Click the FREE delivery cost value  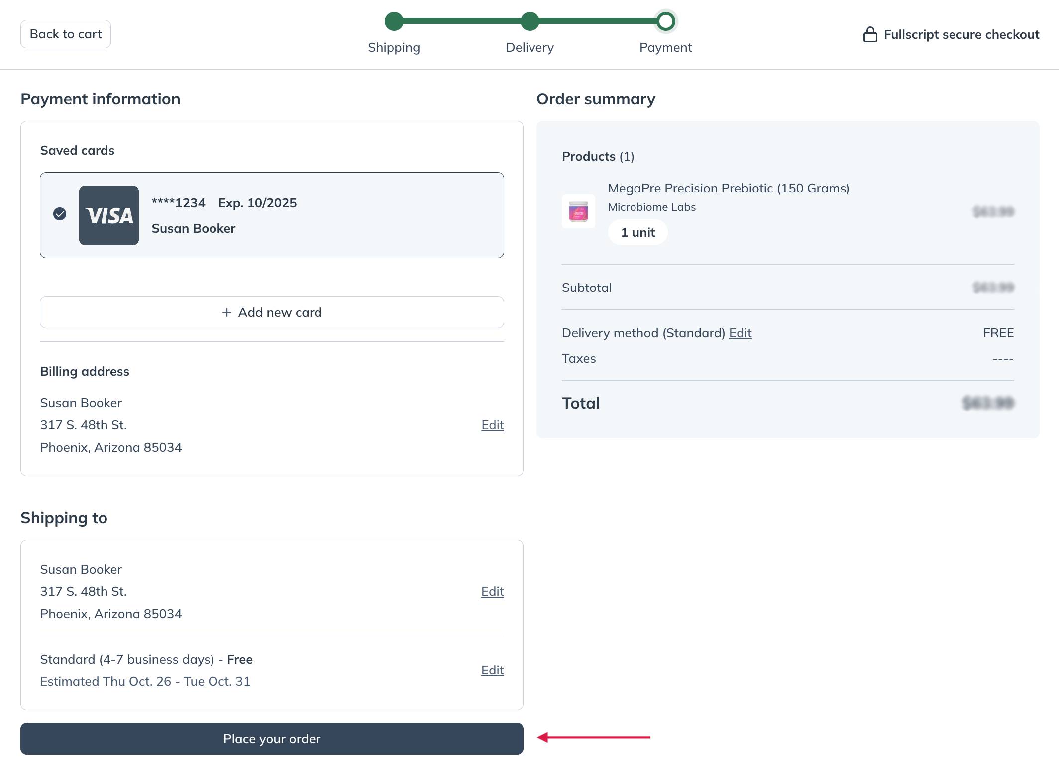[x=998, y=333]
